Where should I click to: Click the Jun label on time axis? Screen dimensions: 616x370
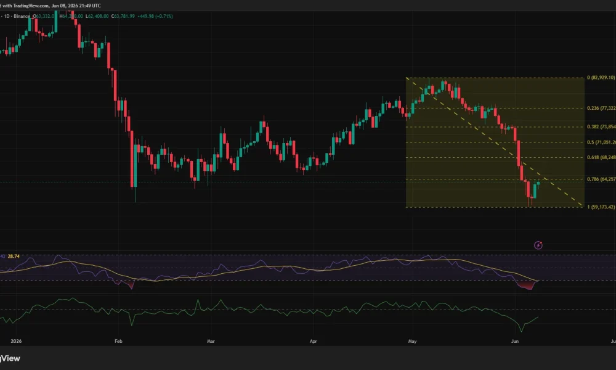click(514, 341)
